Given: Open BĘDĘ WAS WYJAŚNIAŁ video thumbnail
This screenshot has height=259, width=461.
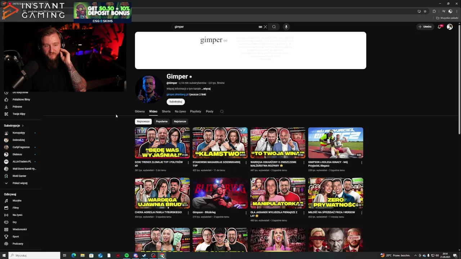Looking at the screenshot, I should [162, 143].
